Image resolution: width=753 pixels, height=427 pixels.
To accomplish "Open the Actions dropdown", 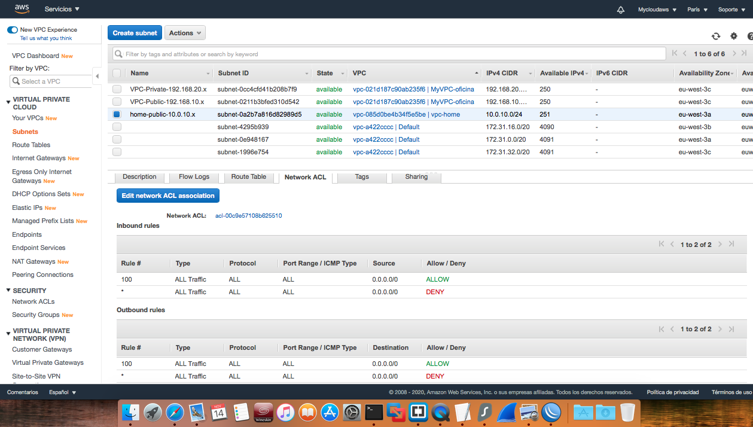I will point(184,32).
